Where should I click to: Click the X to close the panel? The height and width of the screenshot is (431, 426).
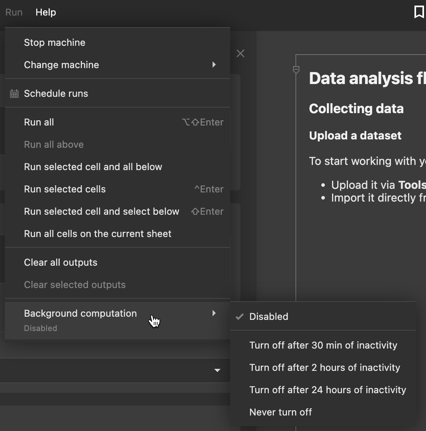click(x=240, y=53)
